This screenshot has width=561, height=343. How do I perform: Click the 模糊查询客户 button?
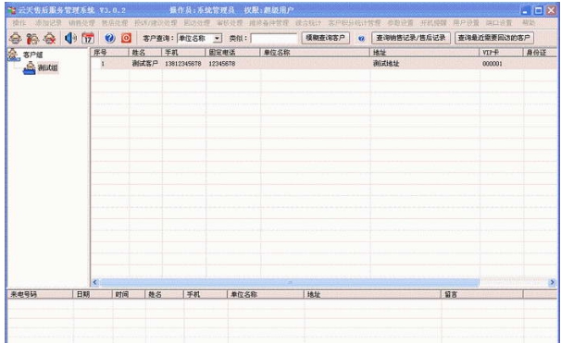pos(326,38)
